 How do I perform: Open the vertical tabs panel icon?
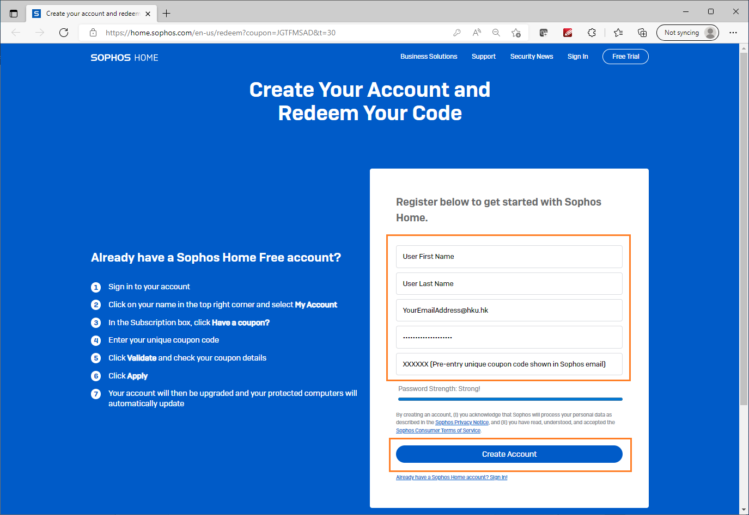12,13
